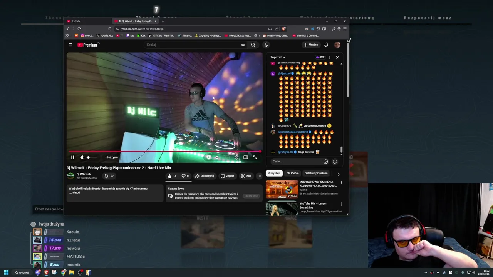Expand subscription notification dropdown chevron
This screenshot has width=493, height=277.
point(112,176)
